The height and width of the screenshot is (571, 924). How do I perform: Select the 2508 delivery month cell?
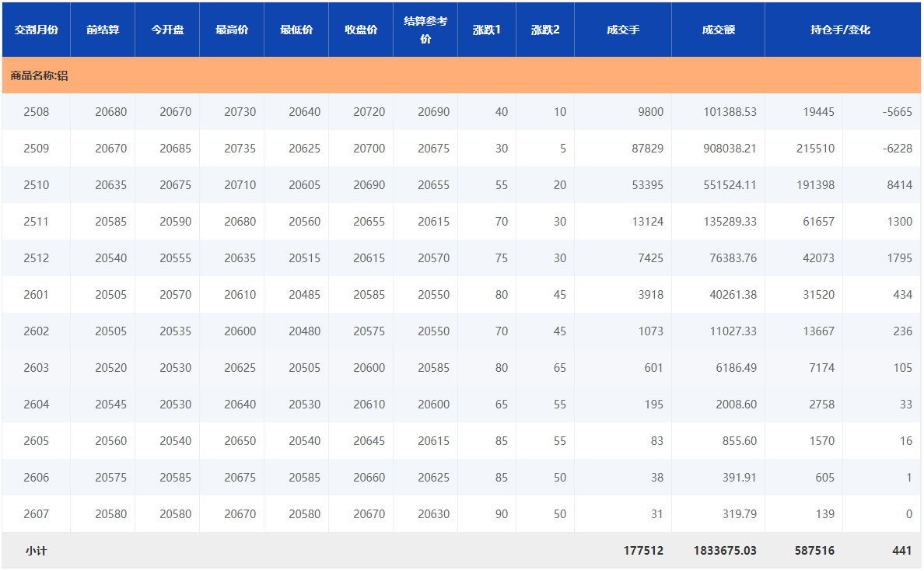pyautogui.click(x=37, y=112)
